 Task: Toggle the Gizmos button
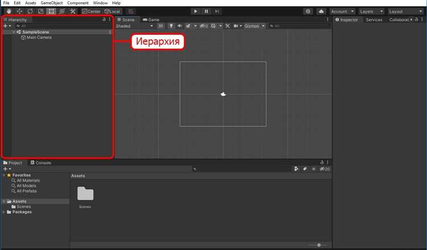point(252,26)
